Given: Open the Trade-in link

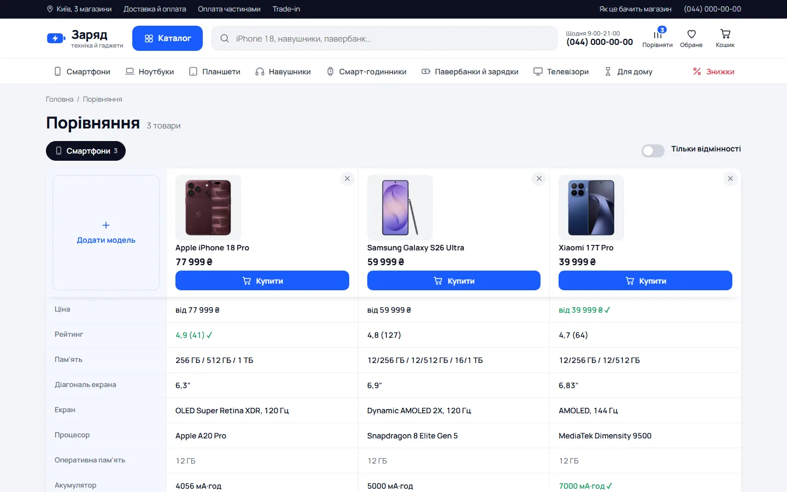Looking at the screenshot, I should (x=286, y=9).
